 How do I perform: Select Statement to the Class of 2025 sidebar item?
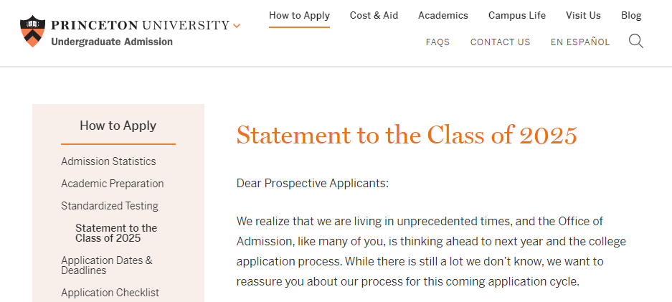point(115,233)
